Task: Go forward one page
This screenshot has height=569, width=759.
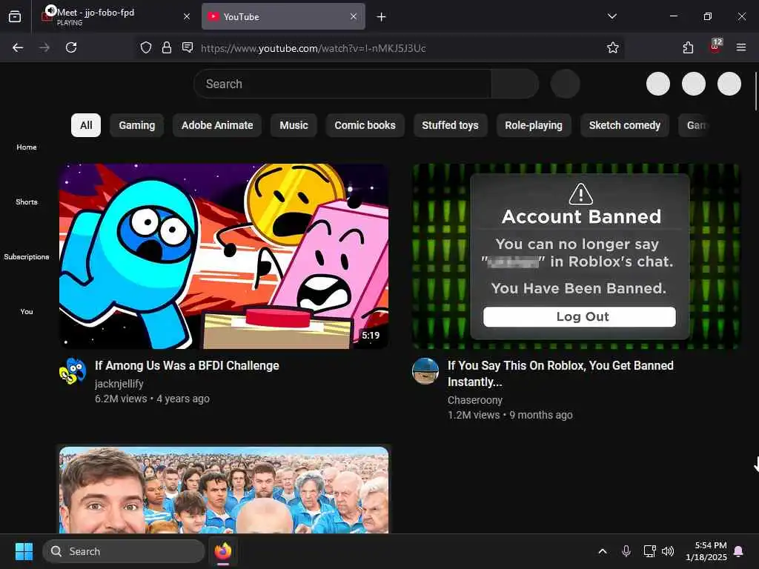Action: tap(44, 47)
